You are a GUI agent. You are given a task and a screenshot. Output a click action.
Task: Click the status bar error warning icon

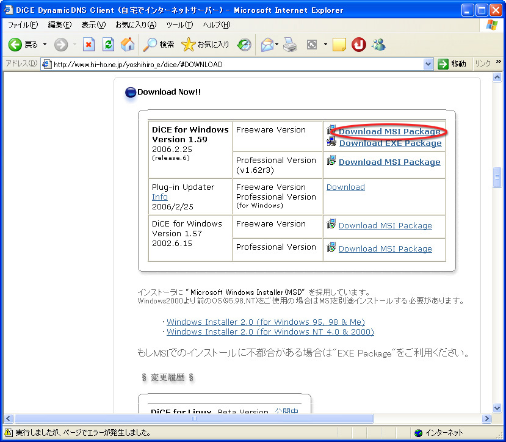(x=9, y=432)
